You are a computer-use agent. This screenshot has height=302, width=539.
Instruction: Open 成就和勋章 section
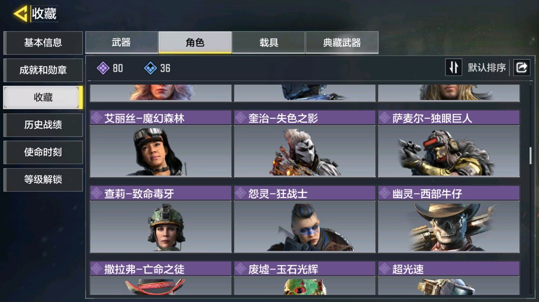[x=43, y=70]
